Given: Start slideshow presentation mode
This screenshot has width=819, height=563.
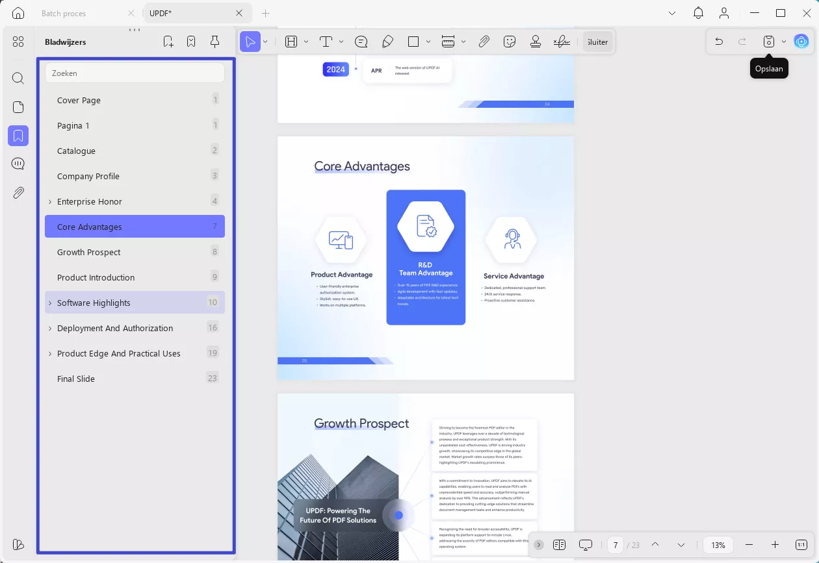Looking at the screenshot, I should (x=586, y=545).
